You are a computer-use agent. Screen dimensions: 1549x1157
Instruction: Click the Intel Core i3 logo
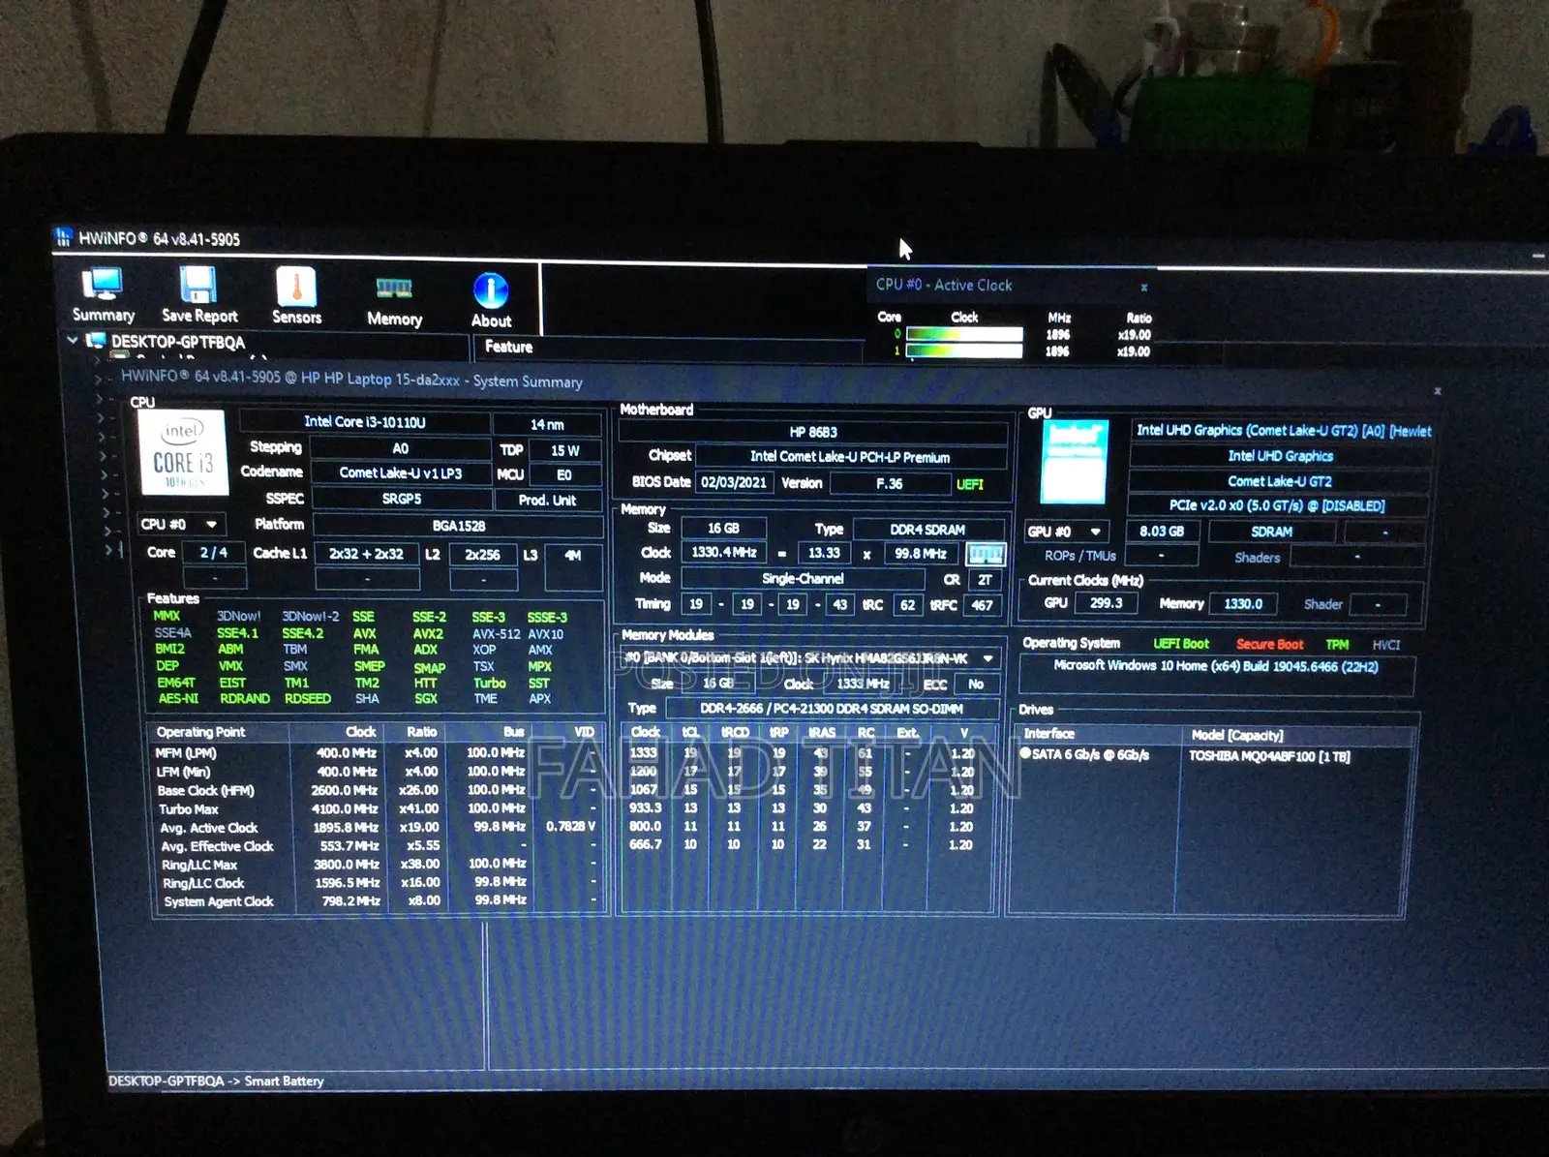[x=182, y=453]
